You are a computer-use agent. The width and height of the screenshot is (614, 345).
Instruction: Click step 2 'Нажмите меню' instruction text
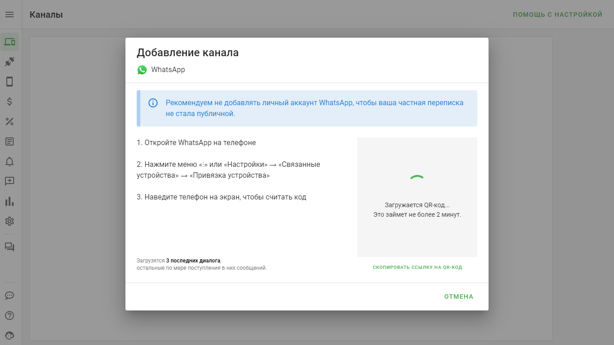[228, 170]
